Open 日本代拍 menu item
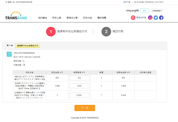This screenshot has width=178, height=122. pyautogui.click(x=88, y=18)
